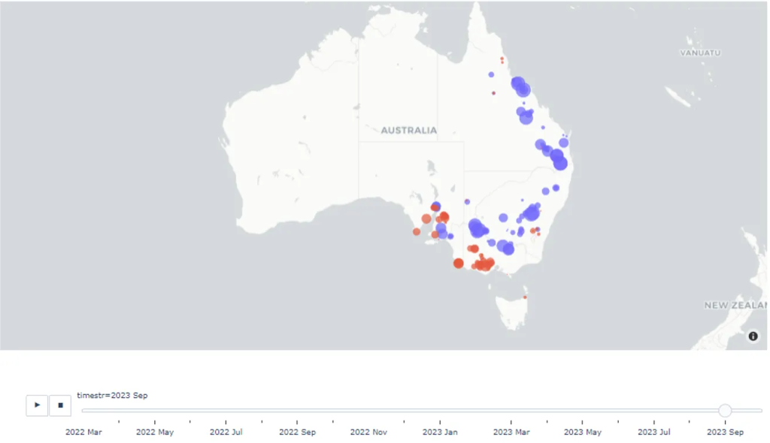Jump timeline to 2022 Mar tick

coord(83,411)
